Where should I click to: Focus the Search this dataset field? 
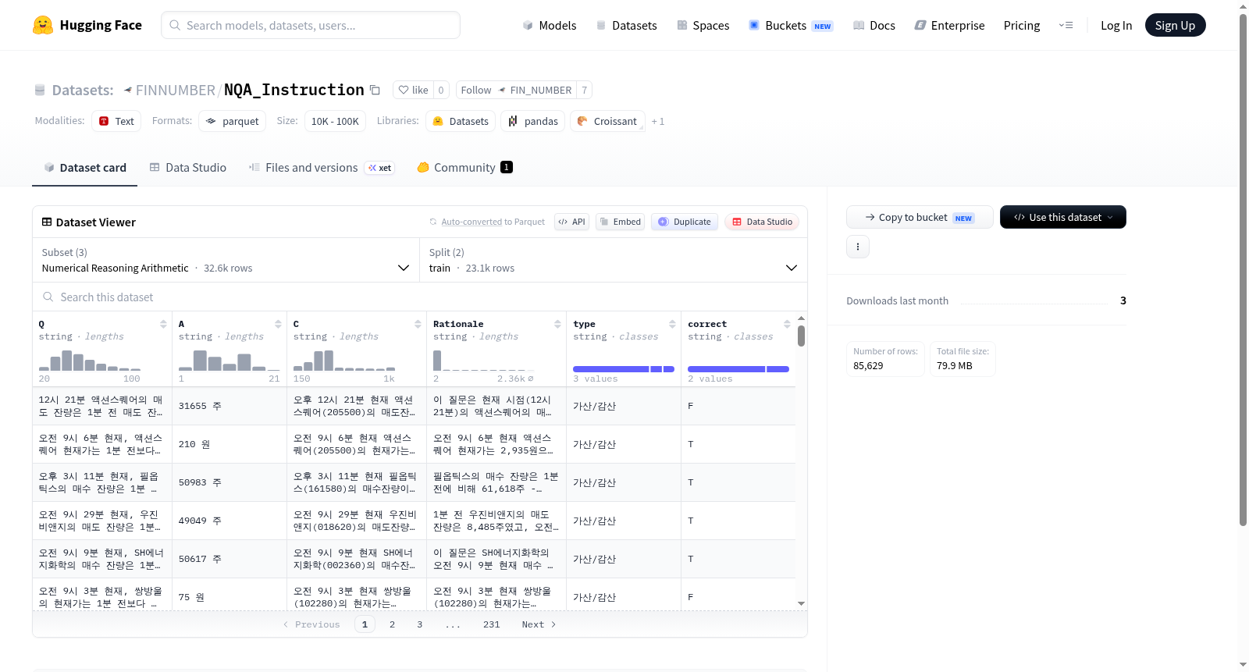tap(420, 297)
